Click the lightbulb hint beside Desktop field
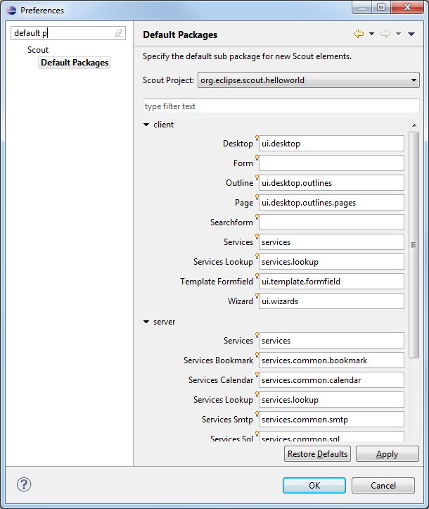Screen dimensions: 429x509 click(257, 138)
